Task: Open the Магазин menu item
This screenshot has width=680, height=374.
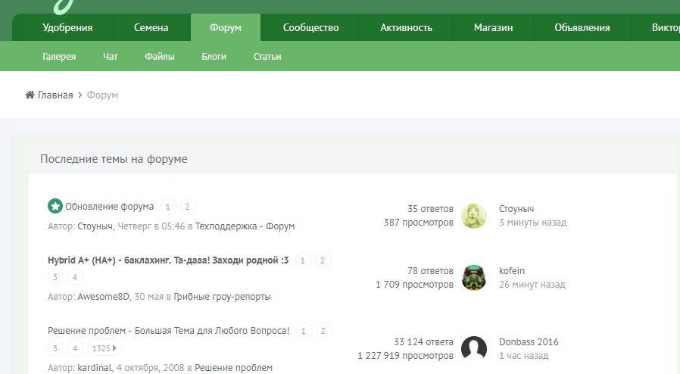Action: tap(493, 27)
